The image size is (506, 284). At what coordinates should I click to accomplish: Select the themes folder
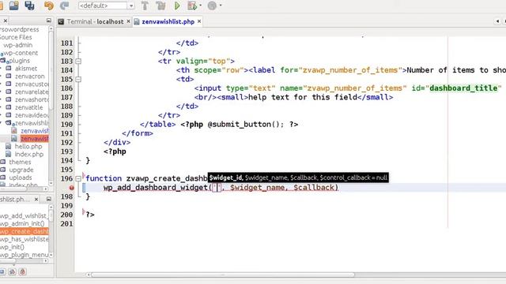20,162
